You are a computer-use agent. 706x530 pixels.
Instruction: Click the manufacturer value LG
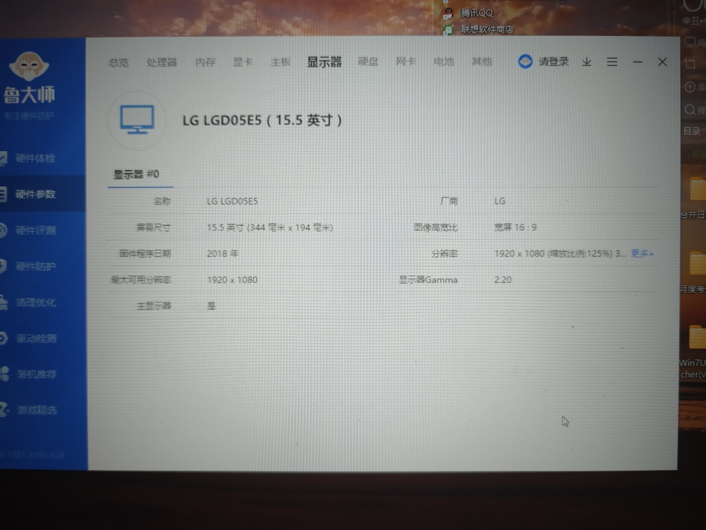pos(500,201)
